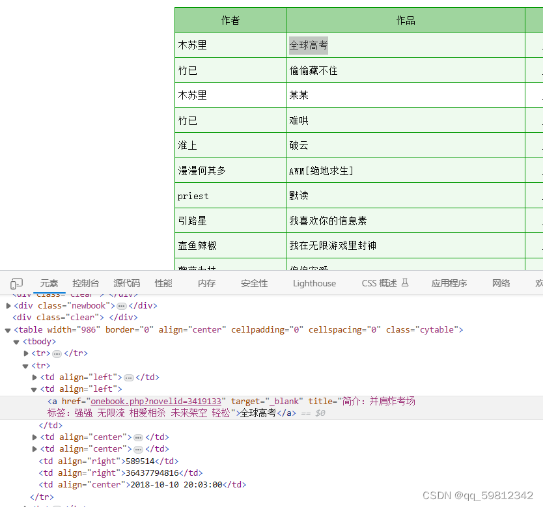The width and height of the screenshot is (543, 507).
Task: Toggle device emulation icon in DevTools
Action: point(16,283)
